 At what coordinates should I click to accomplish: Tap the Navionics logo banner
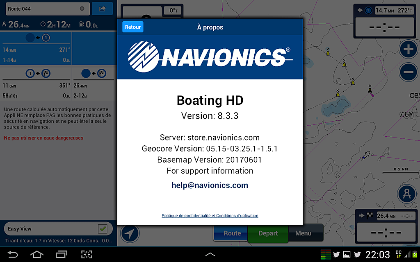[210, 57]
